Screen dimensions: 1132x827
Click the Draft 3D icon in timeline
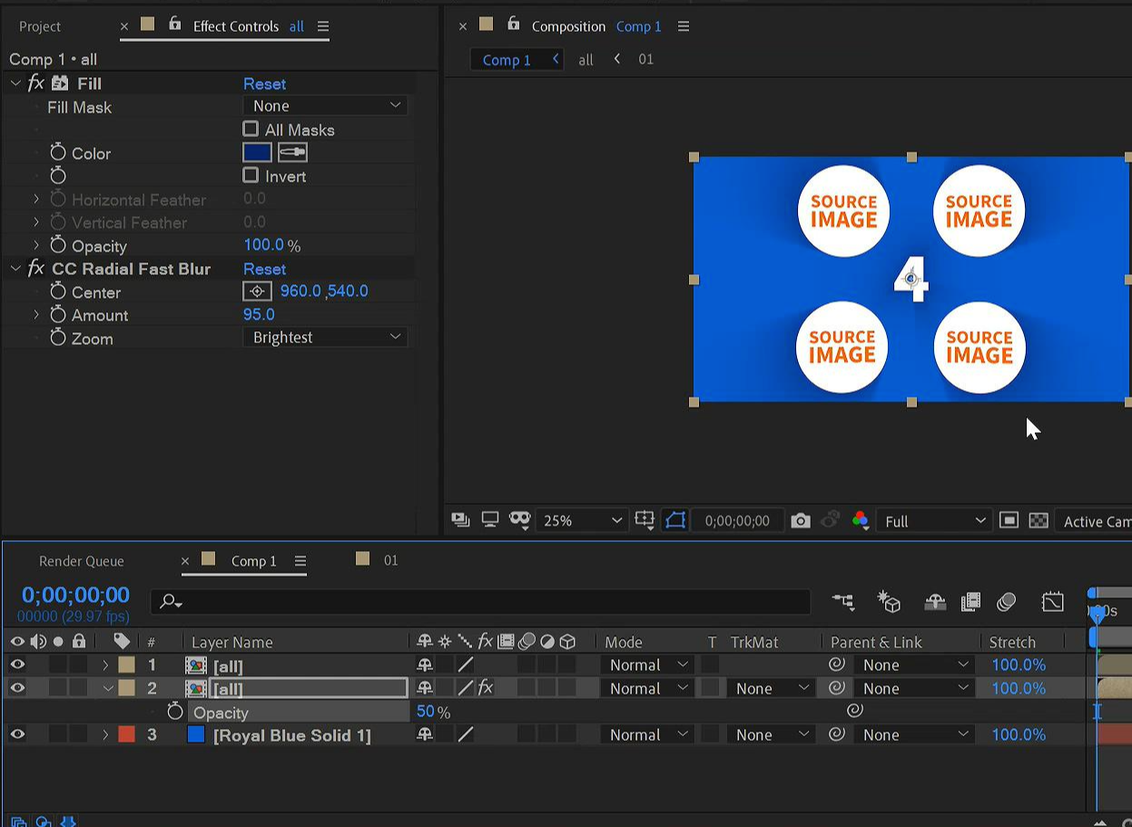pos(889,601)
